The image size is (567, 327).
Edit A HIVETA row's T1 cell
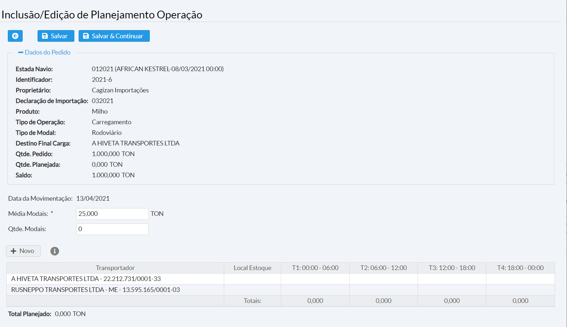[x=315, y=279]
